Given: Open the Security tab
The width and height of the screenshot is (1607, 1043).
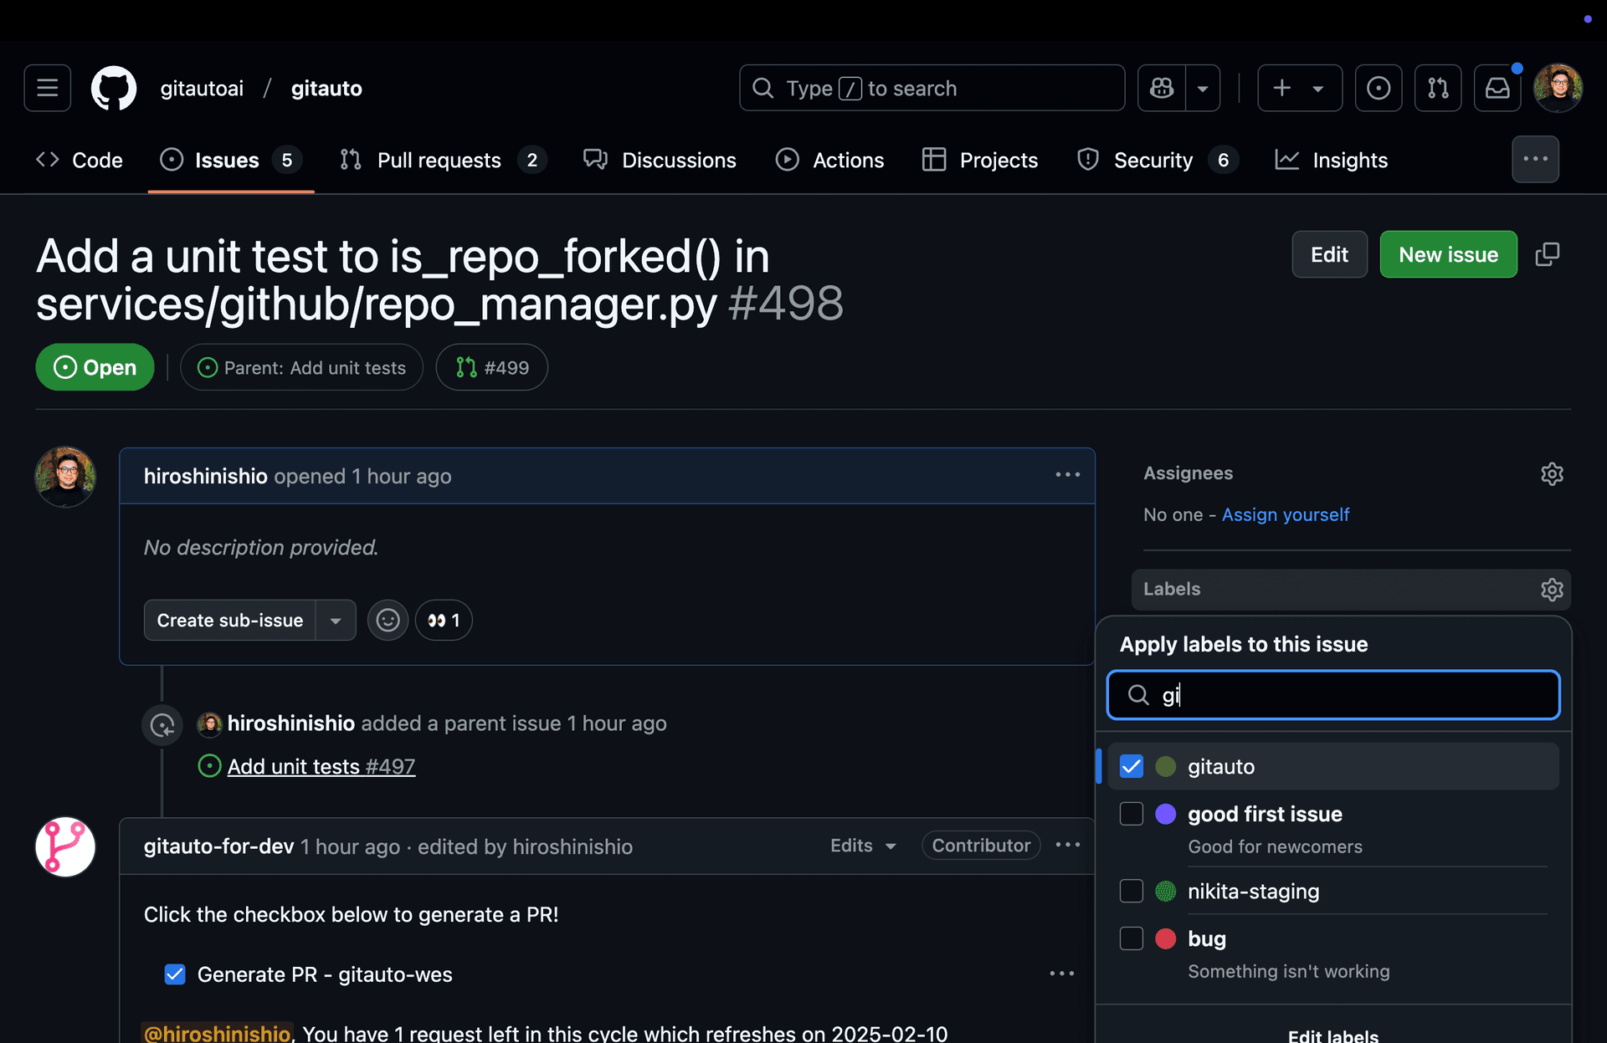Looking at the screenshot, I should pos(1153,160).
